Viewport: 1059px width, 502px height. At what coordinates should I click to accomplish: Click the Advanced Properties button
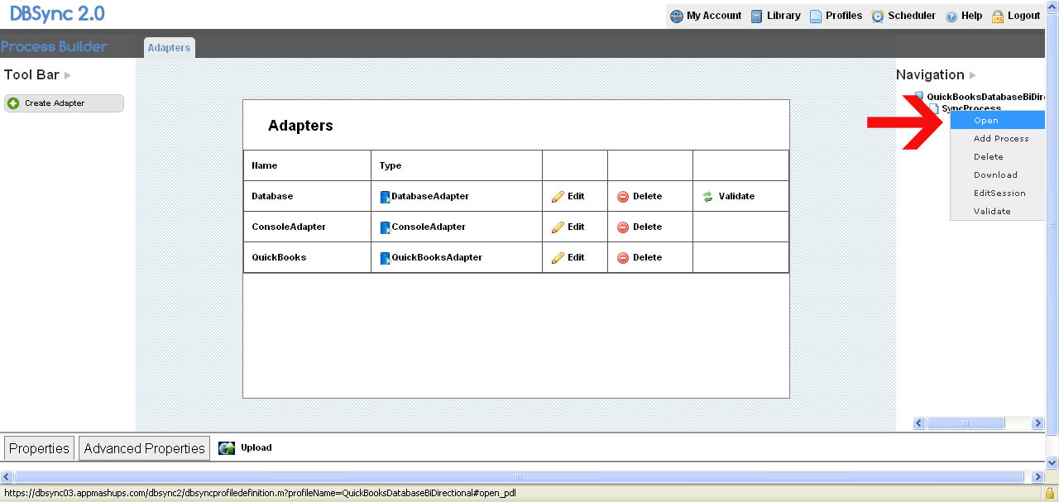coord(144,448)
